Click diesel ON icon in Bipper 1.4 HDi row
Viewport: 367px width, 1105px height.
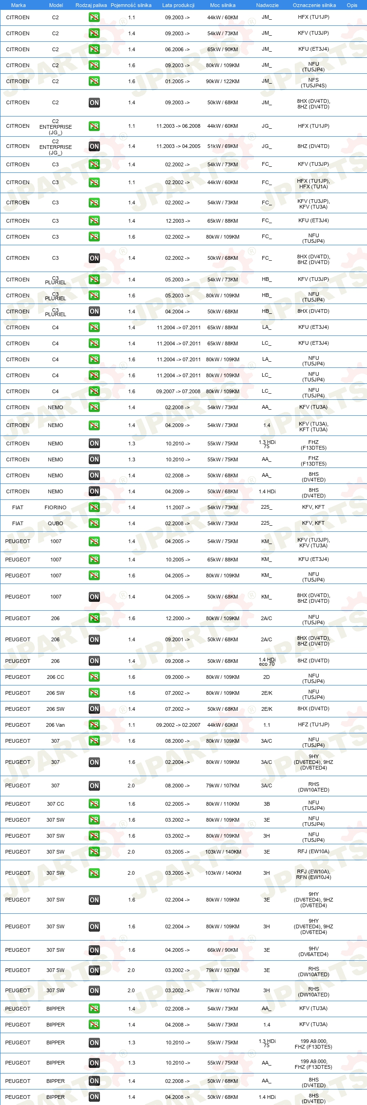pos(94,1097)
